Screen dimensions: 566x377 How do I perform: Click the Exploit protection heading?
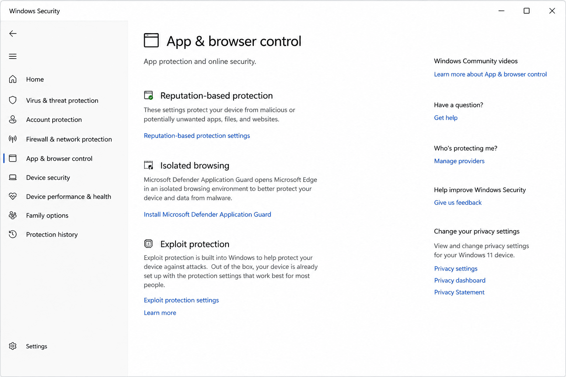pos(195,244)
